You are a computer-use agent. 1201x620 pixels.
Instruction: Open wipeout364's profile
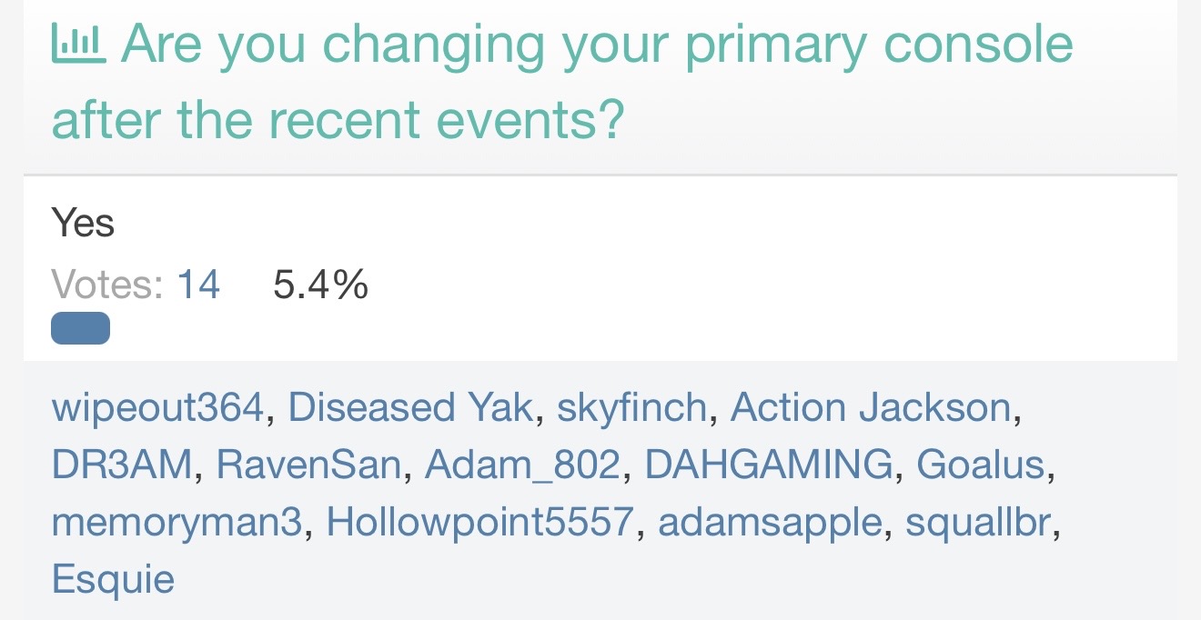pyautogui.click(x=157, y=407)
